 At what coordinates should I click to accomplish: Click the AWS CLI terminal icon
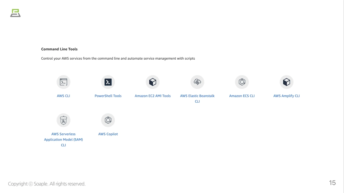coord(63,82)
